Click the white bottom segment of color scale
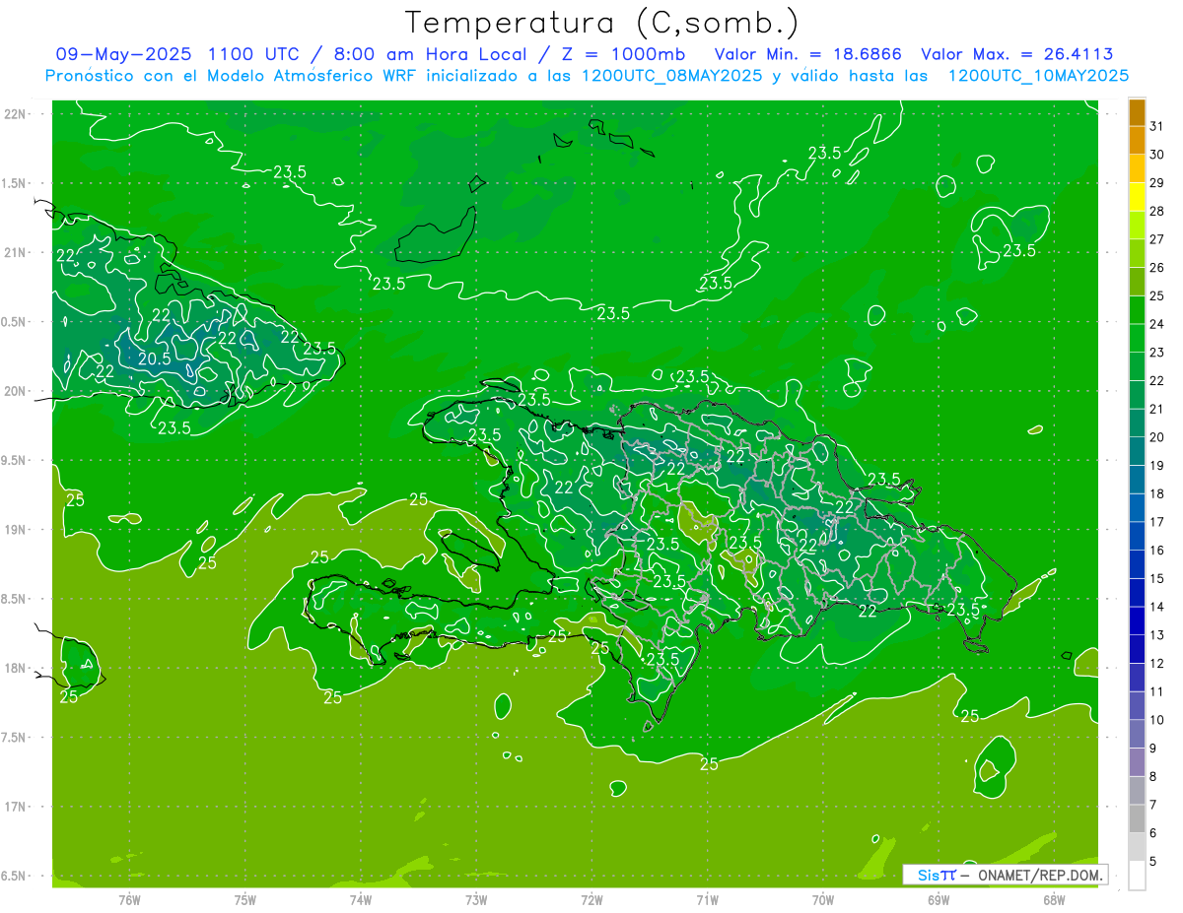The width and height of the screenshot is (1183, 913). (1137, 876)
